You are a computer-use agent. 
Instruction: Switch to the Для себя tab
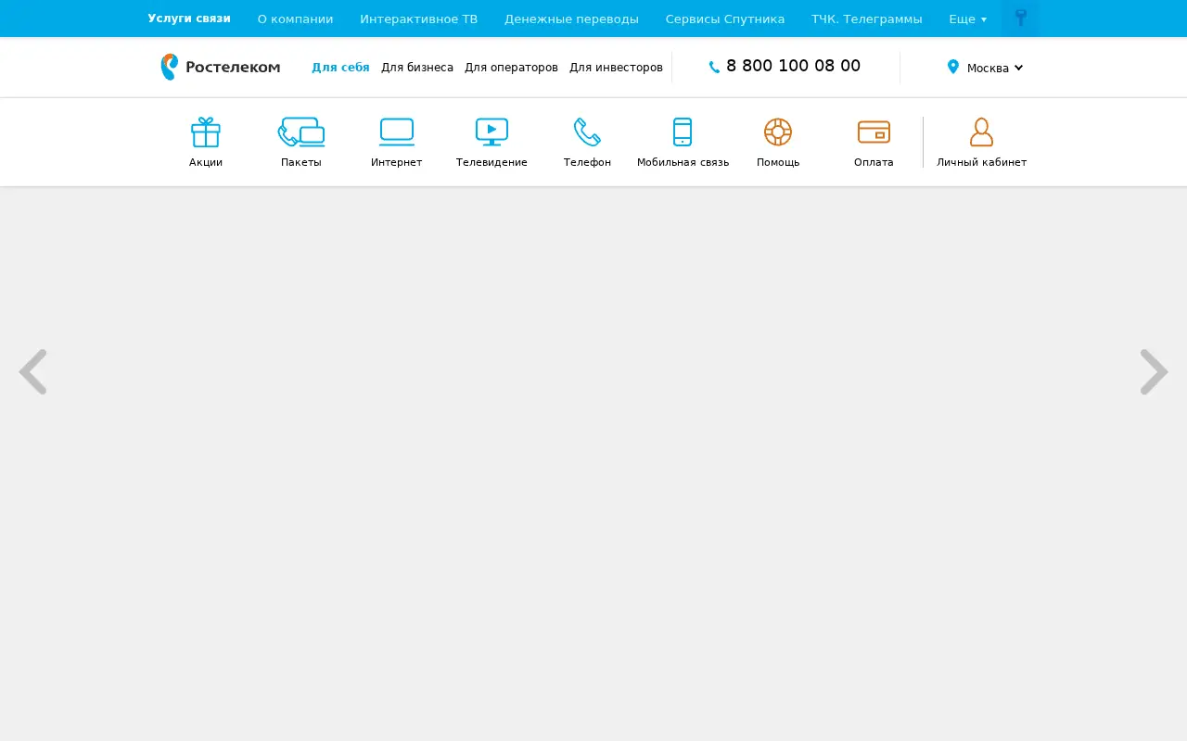pos(340,68)
